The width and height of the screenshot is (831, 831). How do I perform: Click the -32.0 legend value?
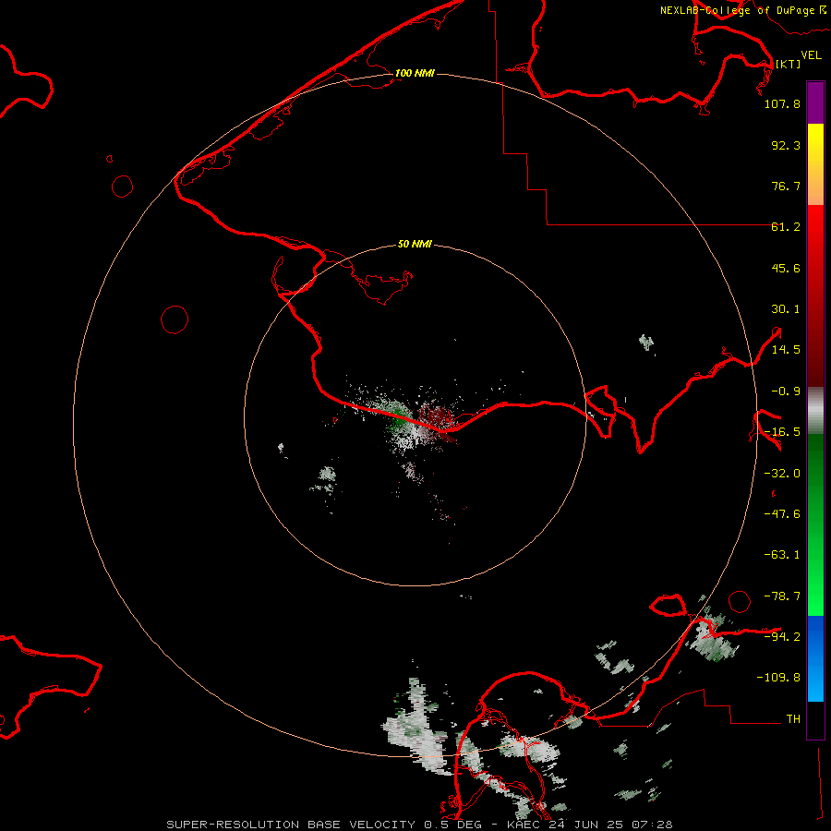pos(782,474)
